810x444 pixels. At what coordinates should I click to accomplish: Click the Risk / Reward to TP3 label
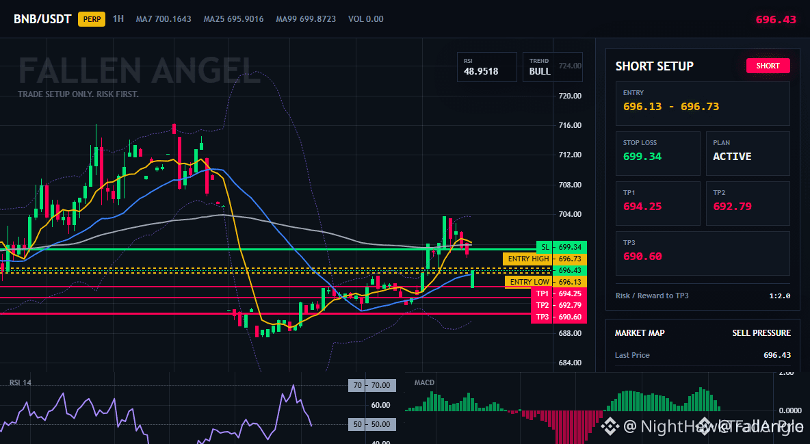[x=652, y=296]
